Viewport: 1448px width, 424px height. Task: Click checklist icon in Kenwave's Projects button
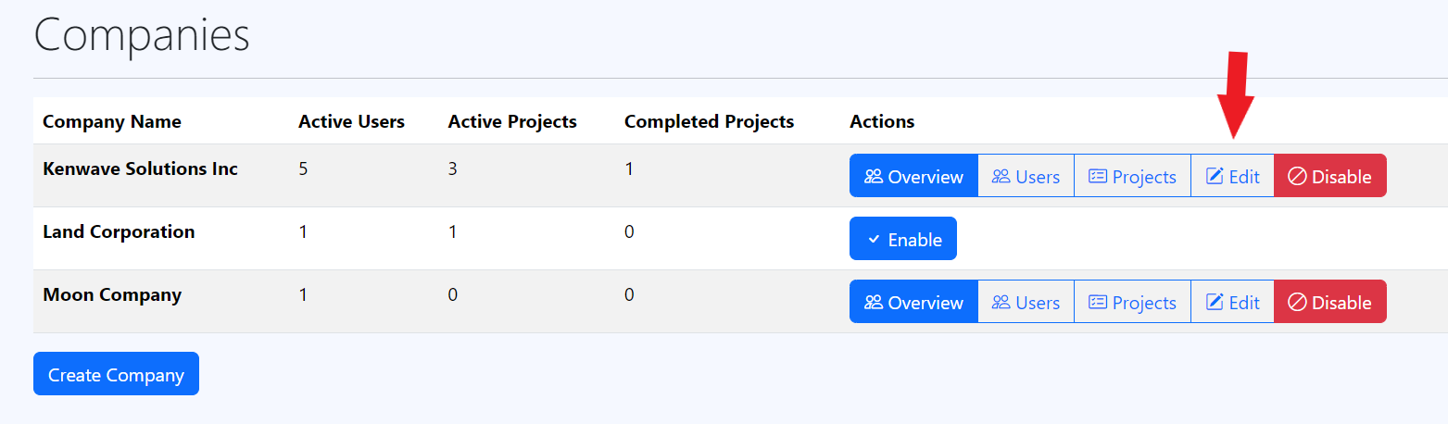(1098, 176)
